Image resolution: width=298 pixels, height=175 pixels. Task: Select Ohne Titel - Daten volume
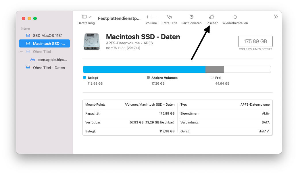[x=49, y=68]
